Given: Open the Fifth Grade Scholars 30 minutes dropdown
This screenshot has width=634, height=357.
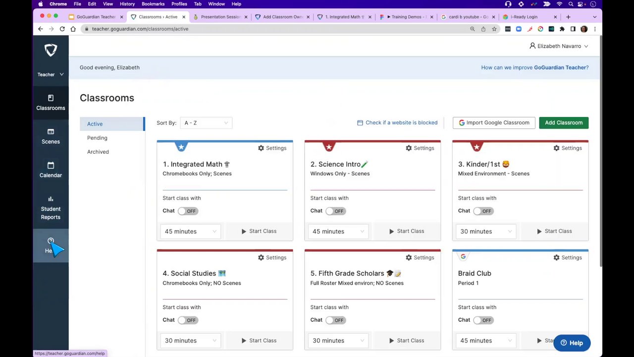Looking at the screenshot, I should click(338, 341).
